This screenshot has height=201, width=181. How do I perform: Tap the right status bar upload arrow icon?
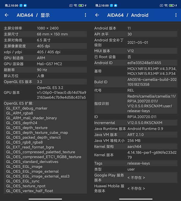111,5
